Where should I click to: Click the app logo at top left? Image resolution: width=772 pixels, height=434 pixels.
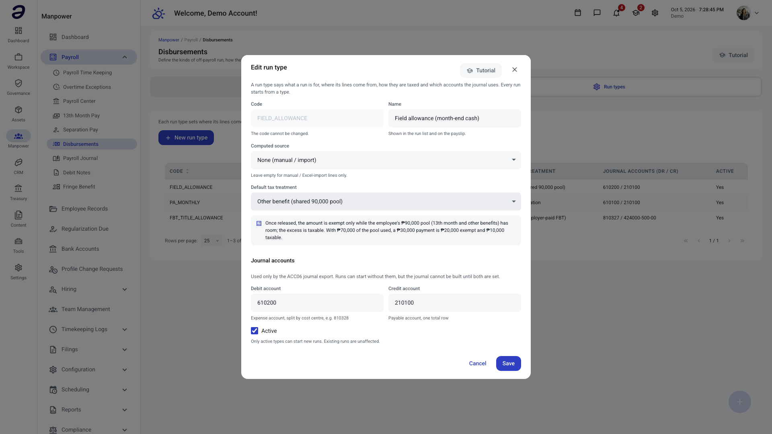(x=18, y=12)
